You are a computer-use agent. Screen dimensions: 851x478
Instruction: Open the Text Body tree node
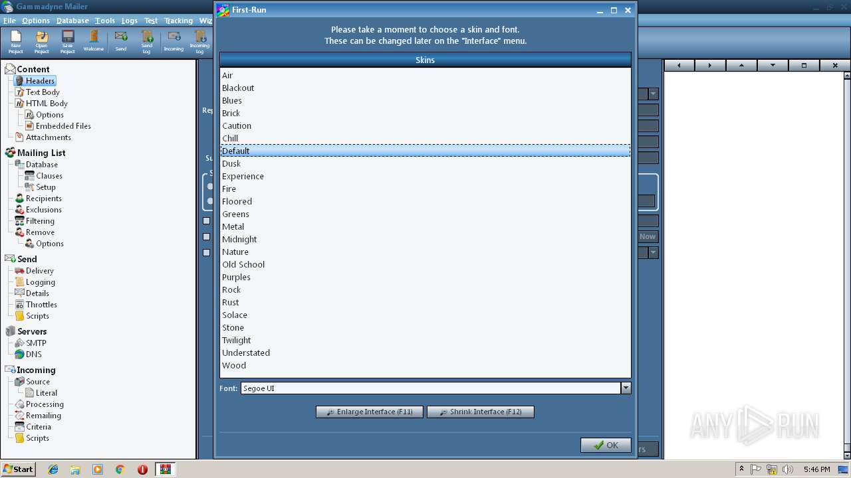(x=43, y=92)
